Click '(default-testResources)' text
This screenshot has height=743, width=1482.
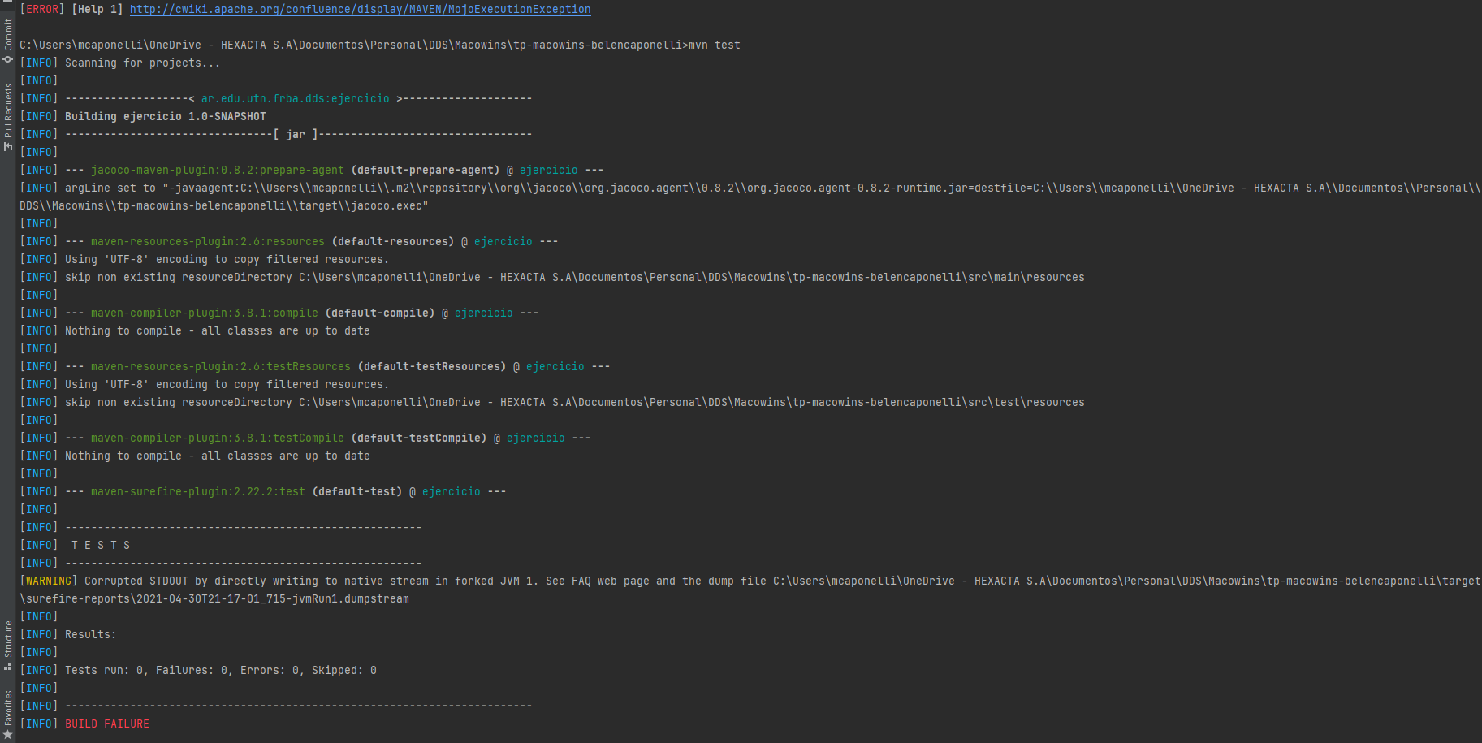(431, 367)
